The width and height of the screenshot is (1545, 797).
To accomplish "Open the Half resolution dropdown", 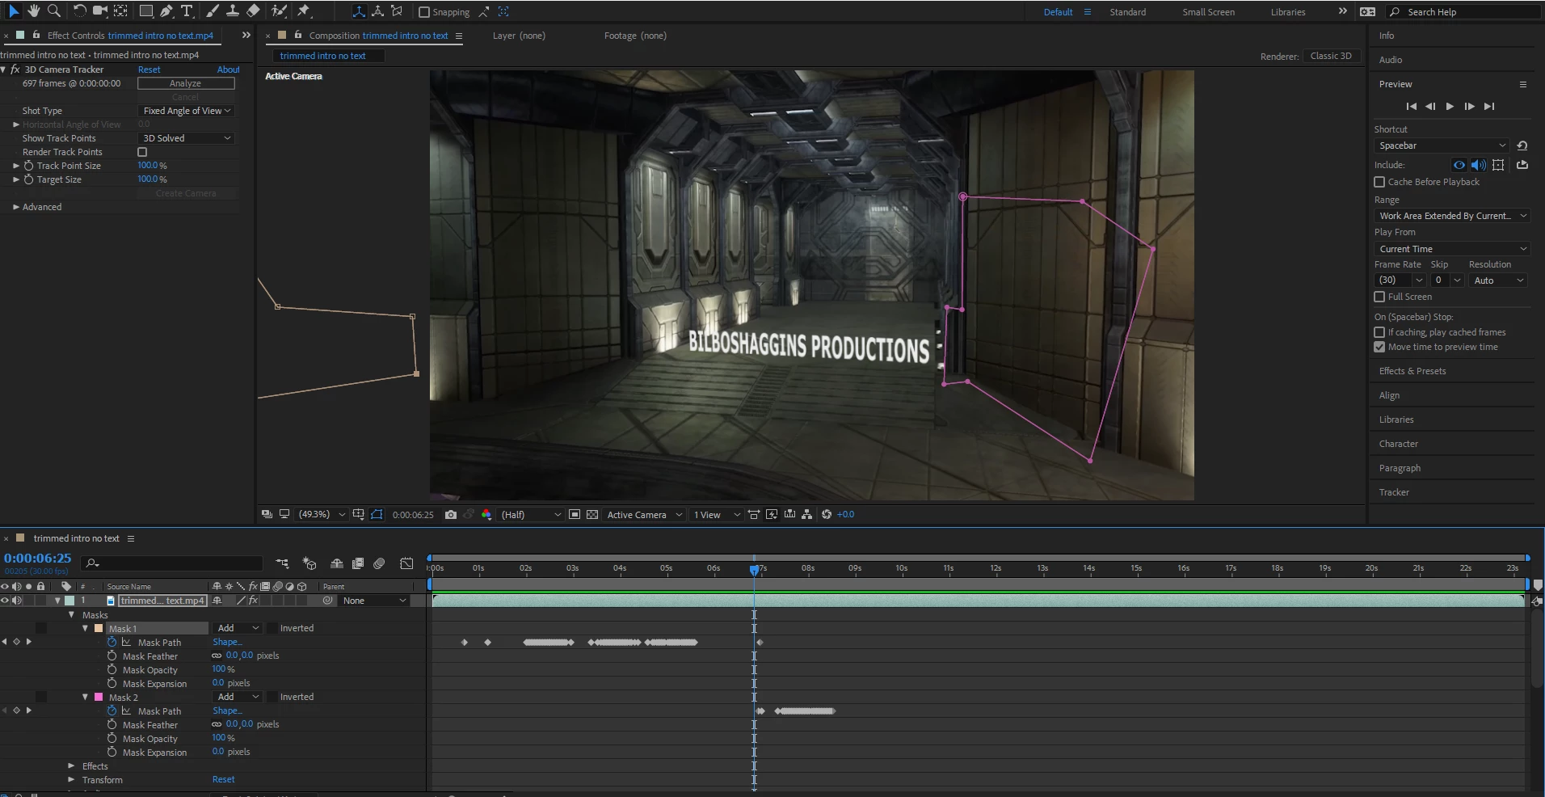I will (x=530, y=514).
